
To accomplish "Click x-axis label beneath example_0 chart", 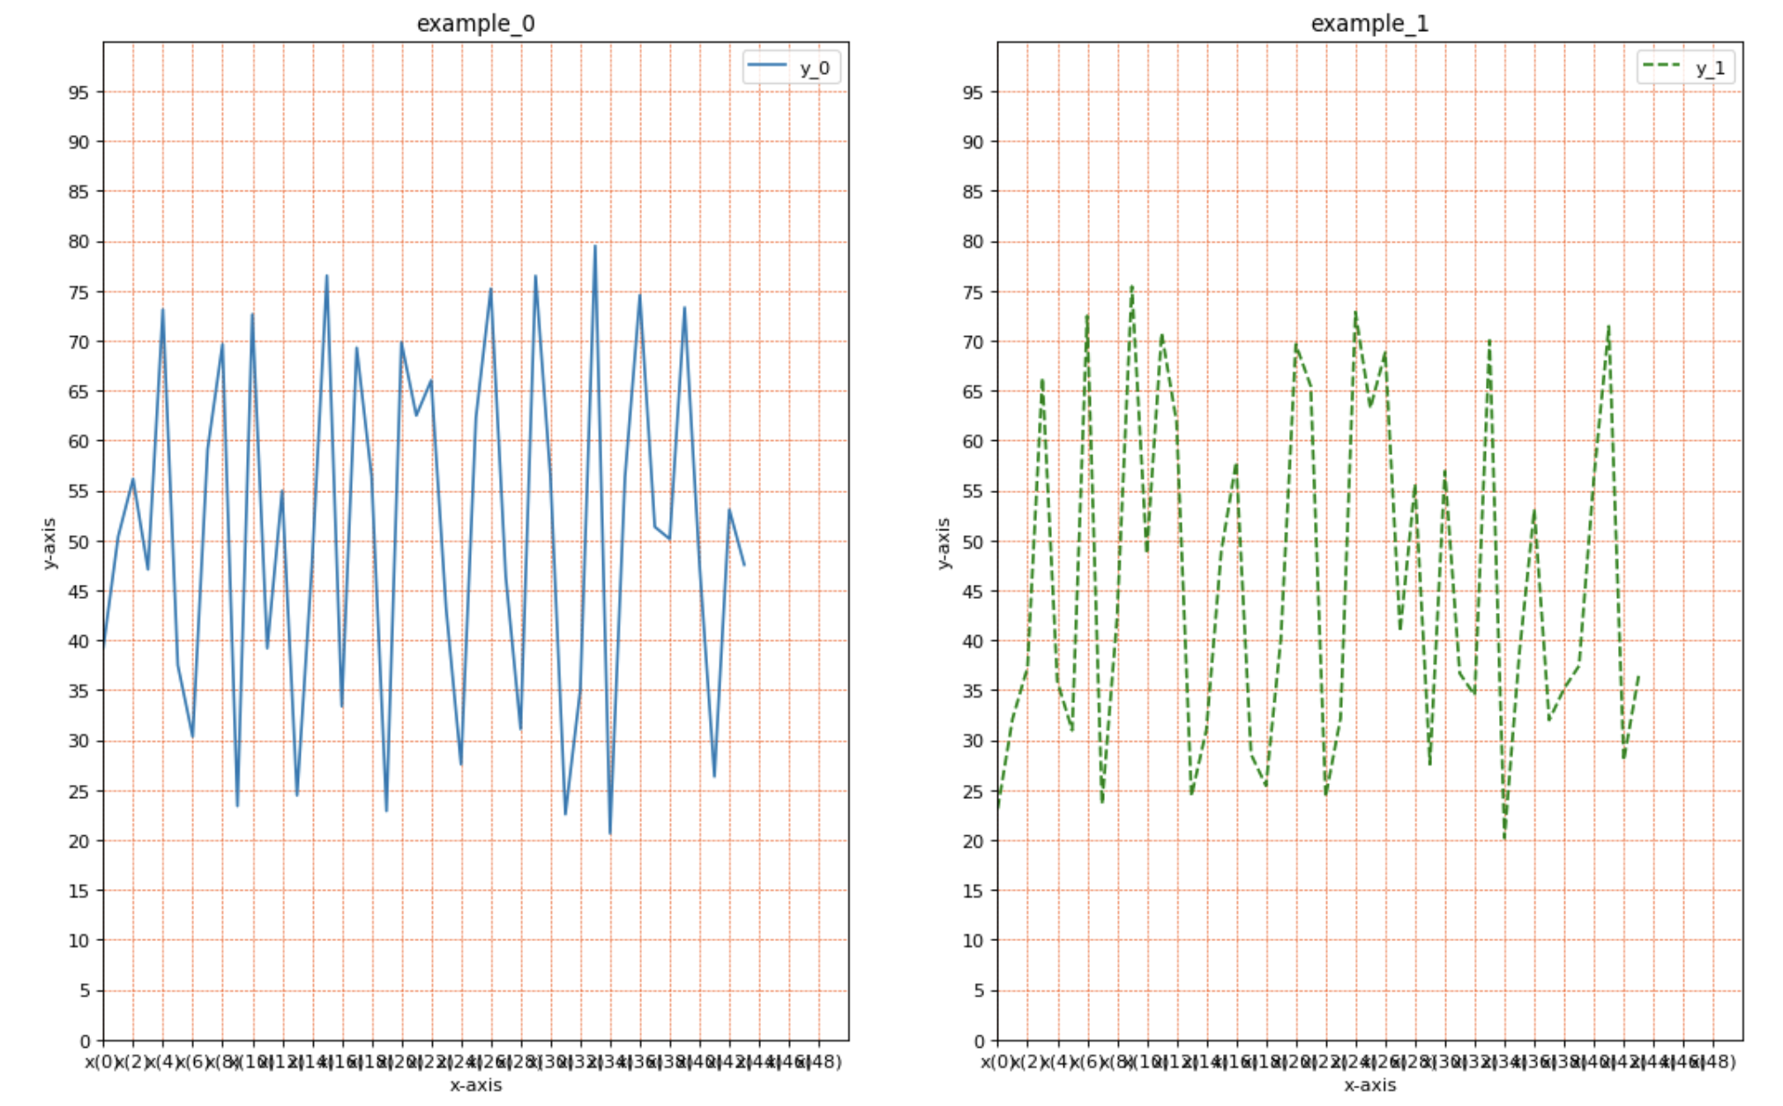I will coord(475,1086).
